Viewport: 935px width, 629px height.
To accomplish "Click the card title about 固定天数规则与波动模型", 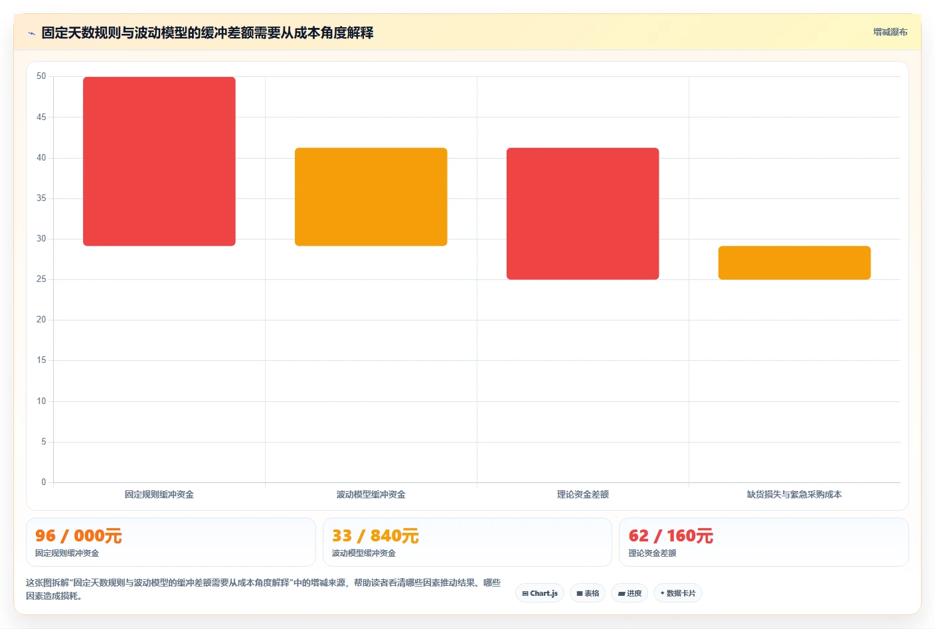I will (x=207, y=33).
